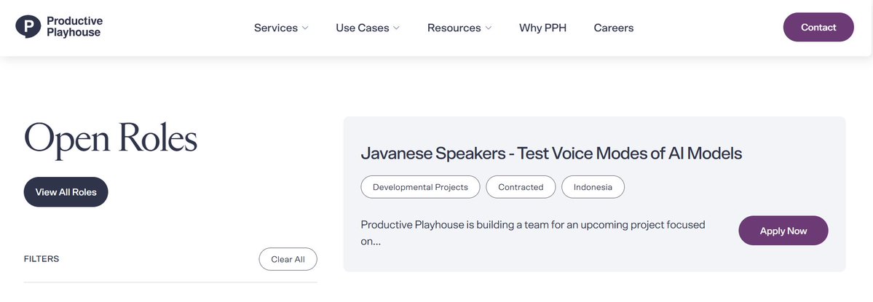873x302 pixels.
Task: Click the Productive Playhouse wordmark text
Action: pyautogui.click(x=74, y=27)
